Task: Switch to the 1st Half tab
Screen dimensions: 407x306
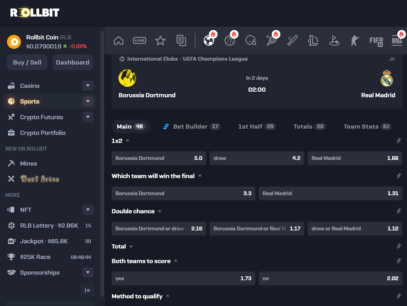Action: 257,127
